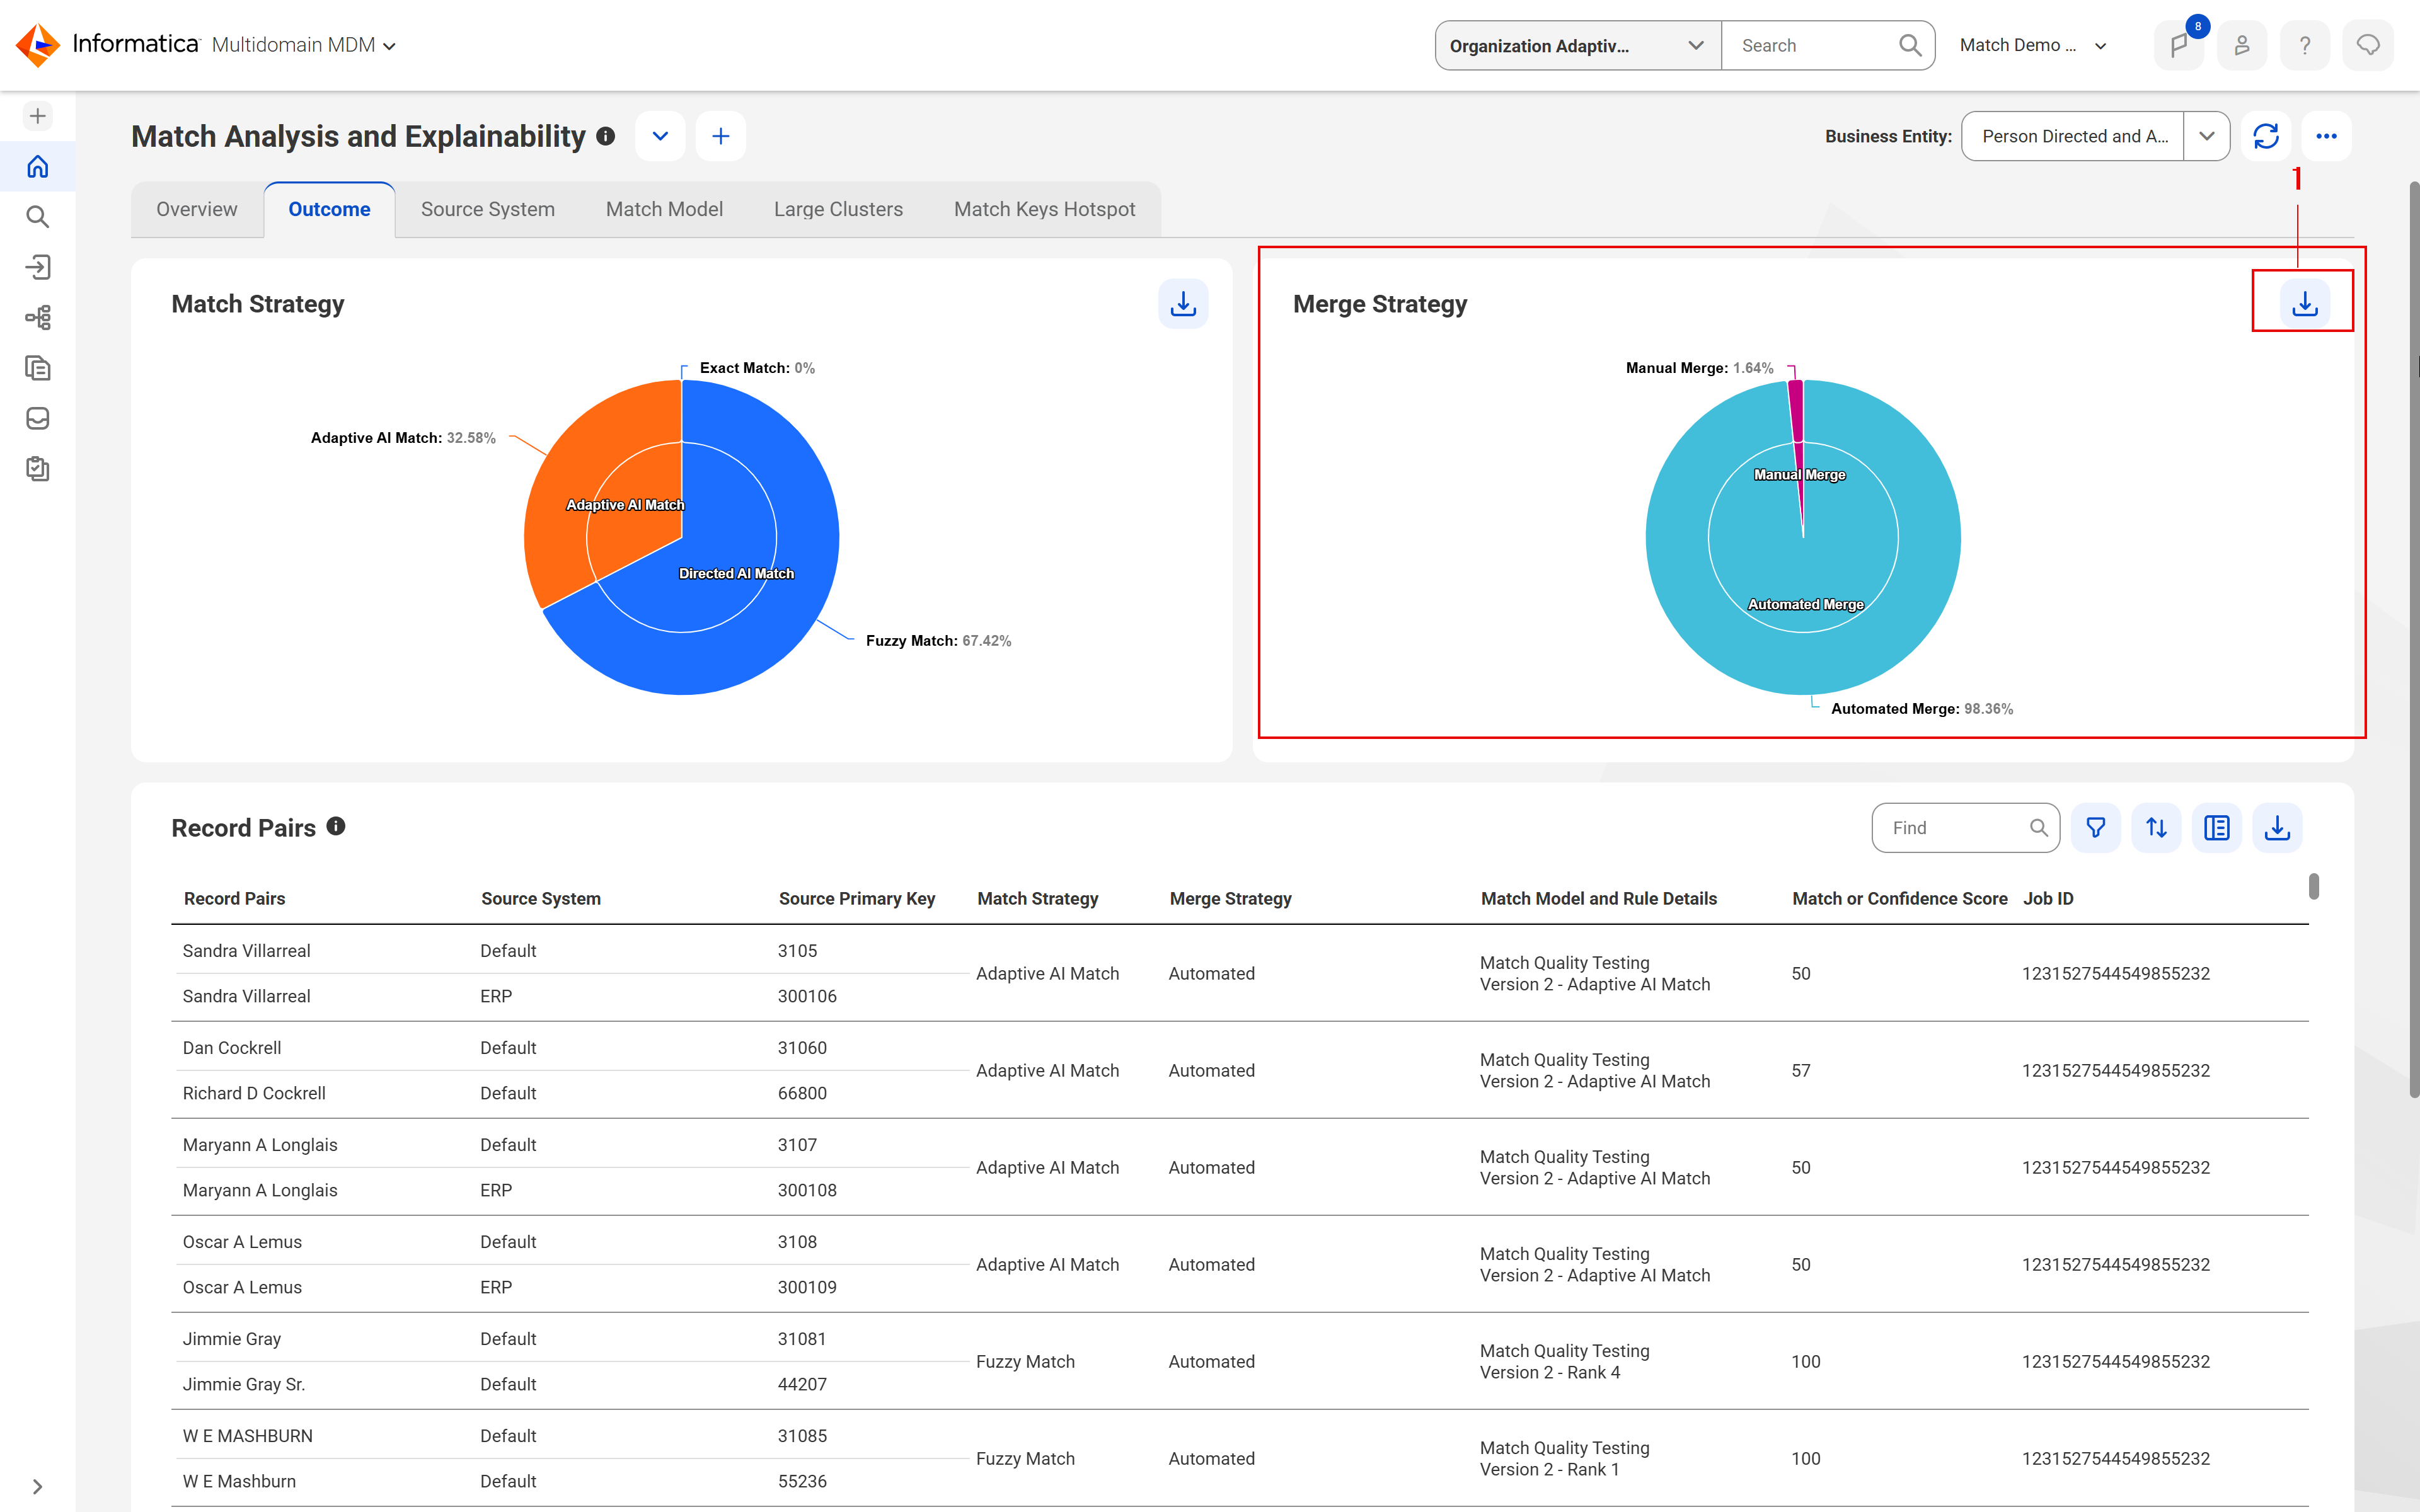2420x1512 pixels.
Task: Click Version 2 - Rank 4 rule details
Action: pyautogui.click(x=1550, y=1372)
